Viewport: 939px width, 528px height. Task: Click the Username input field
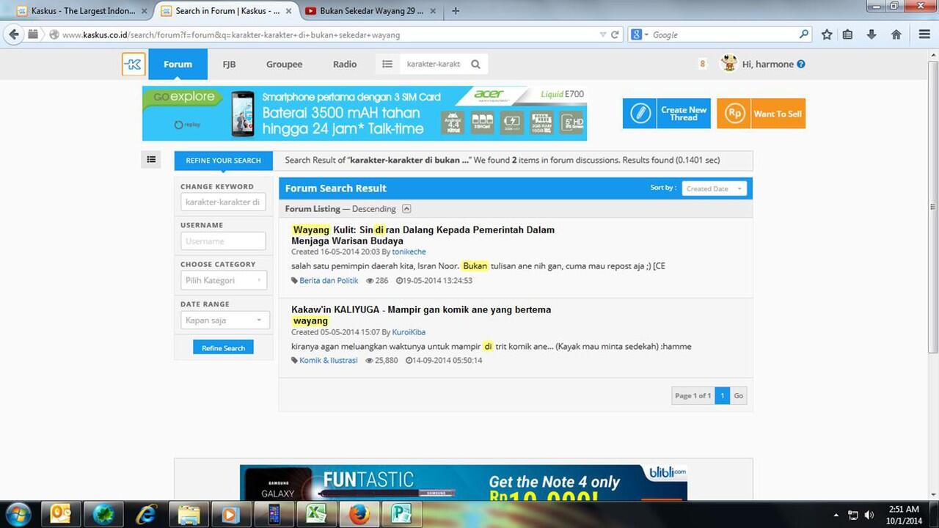coord(223,241)
